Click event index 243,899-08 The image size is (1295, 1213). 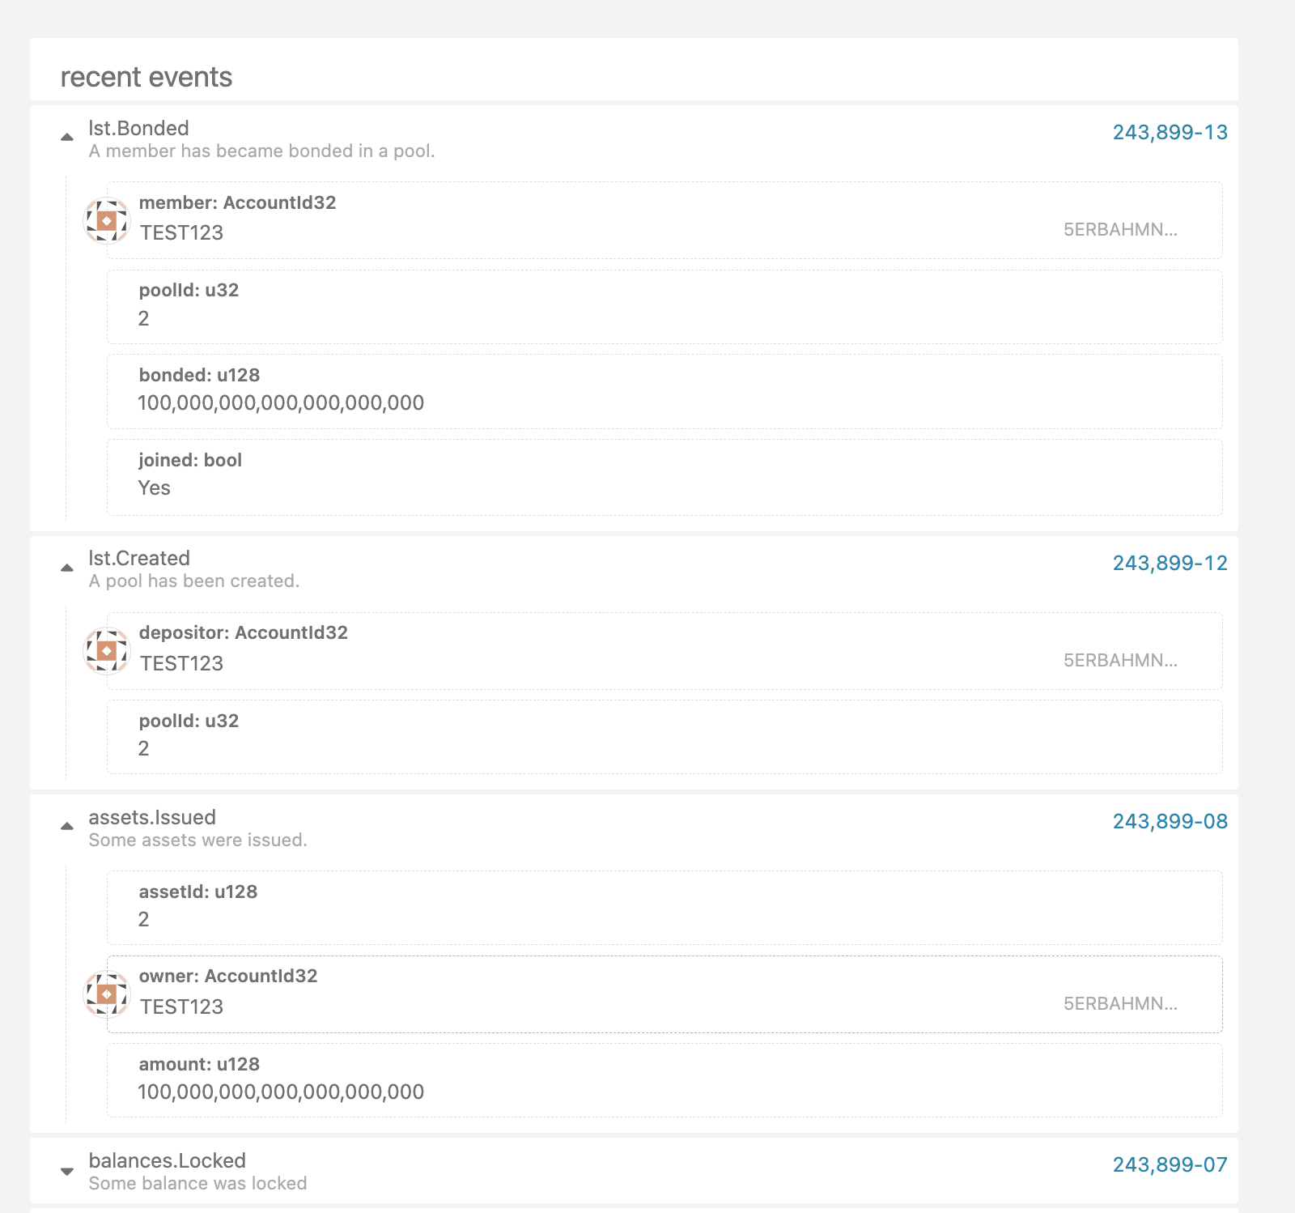(1170, 820)
